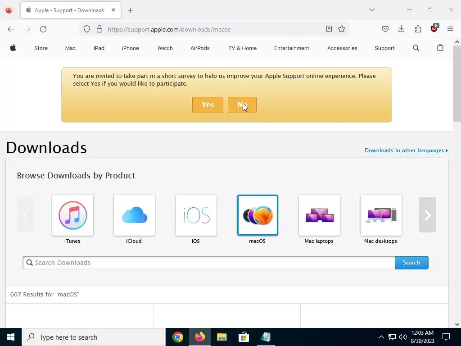This screenshot has height=346, width=461.
Task: Click the browser forward arrow
Action: [27, 29]
